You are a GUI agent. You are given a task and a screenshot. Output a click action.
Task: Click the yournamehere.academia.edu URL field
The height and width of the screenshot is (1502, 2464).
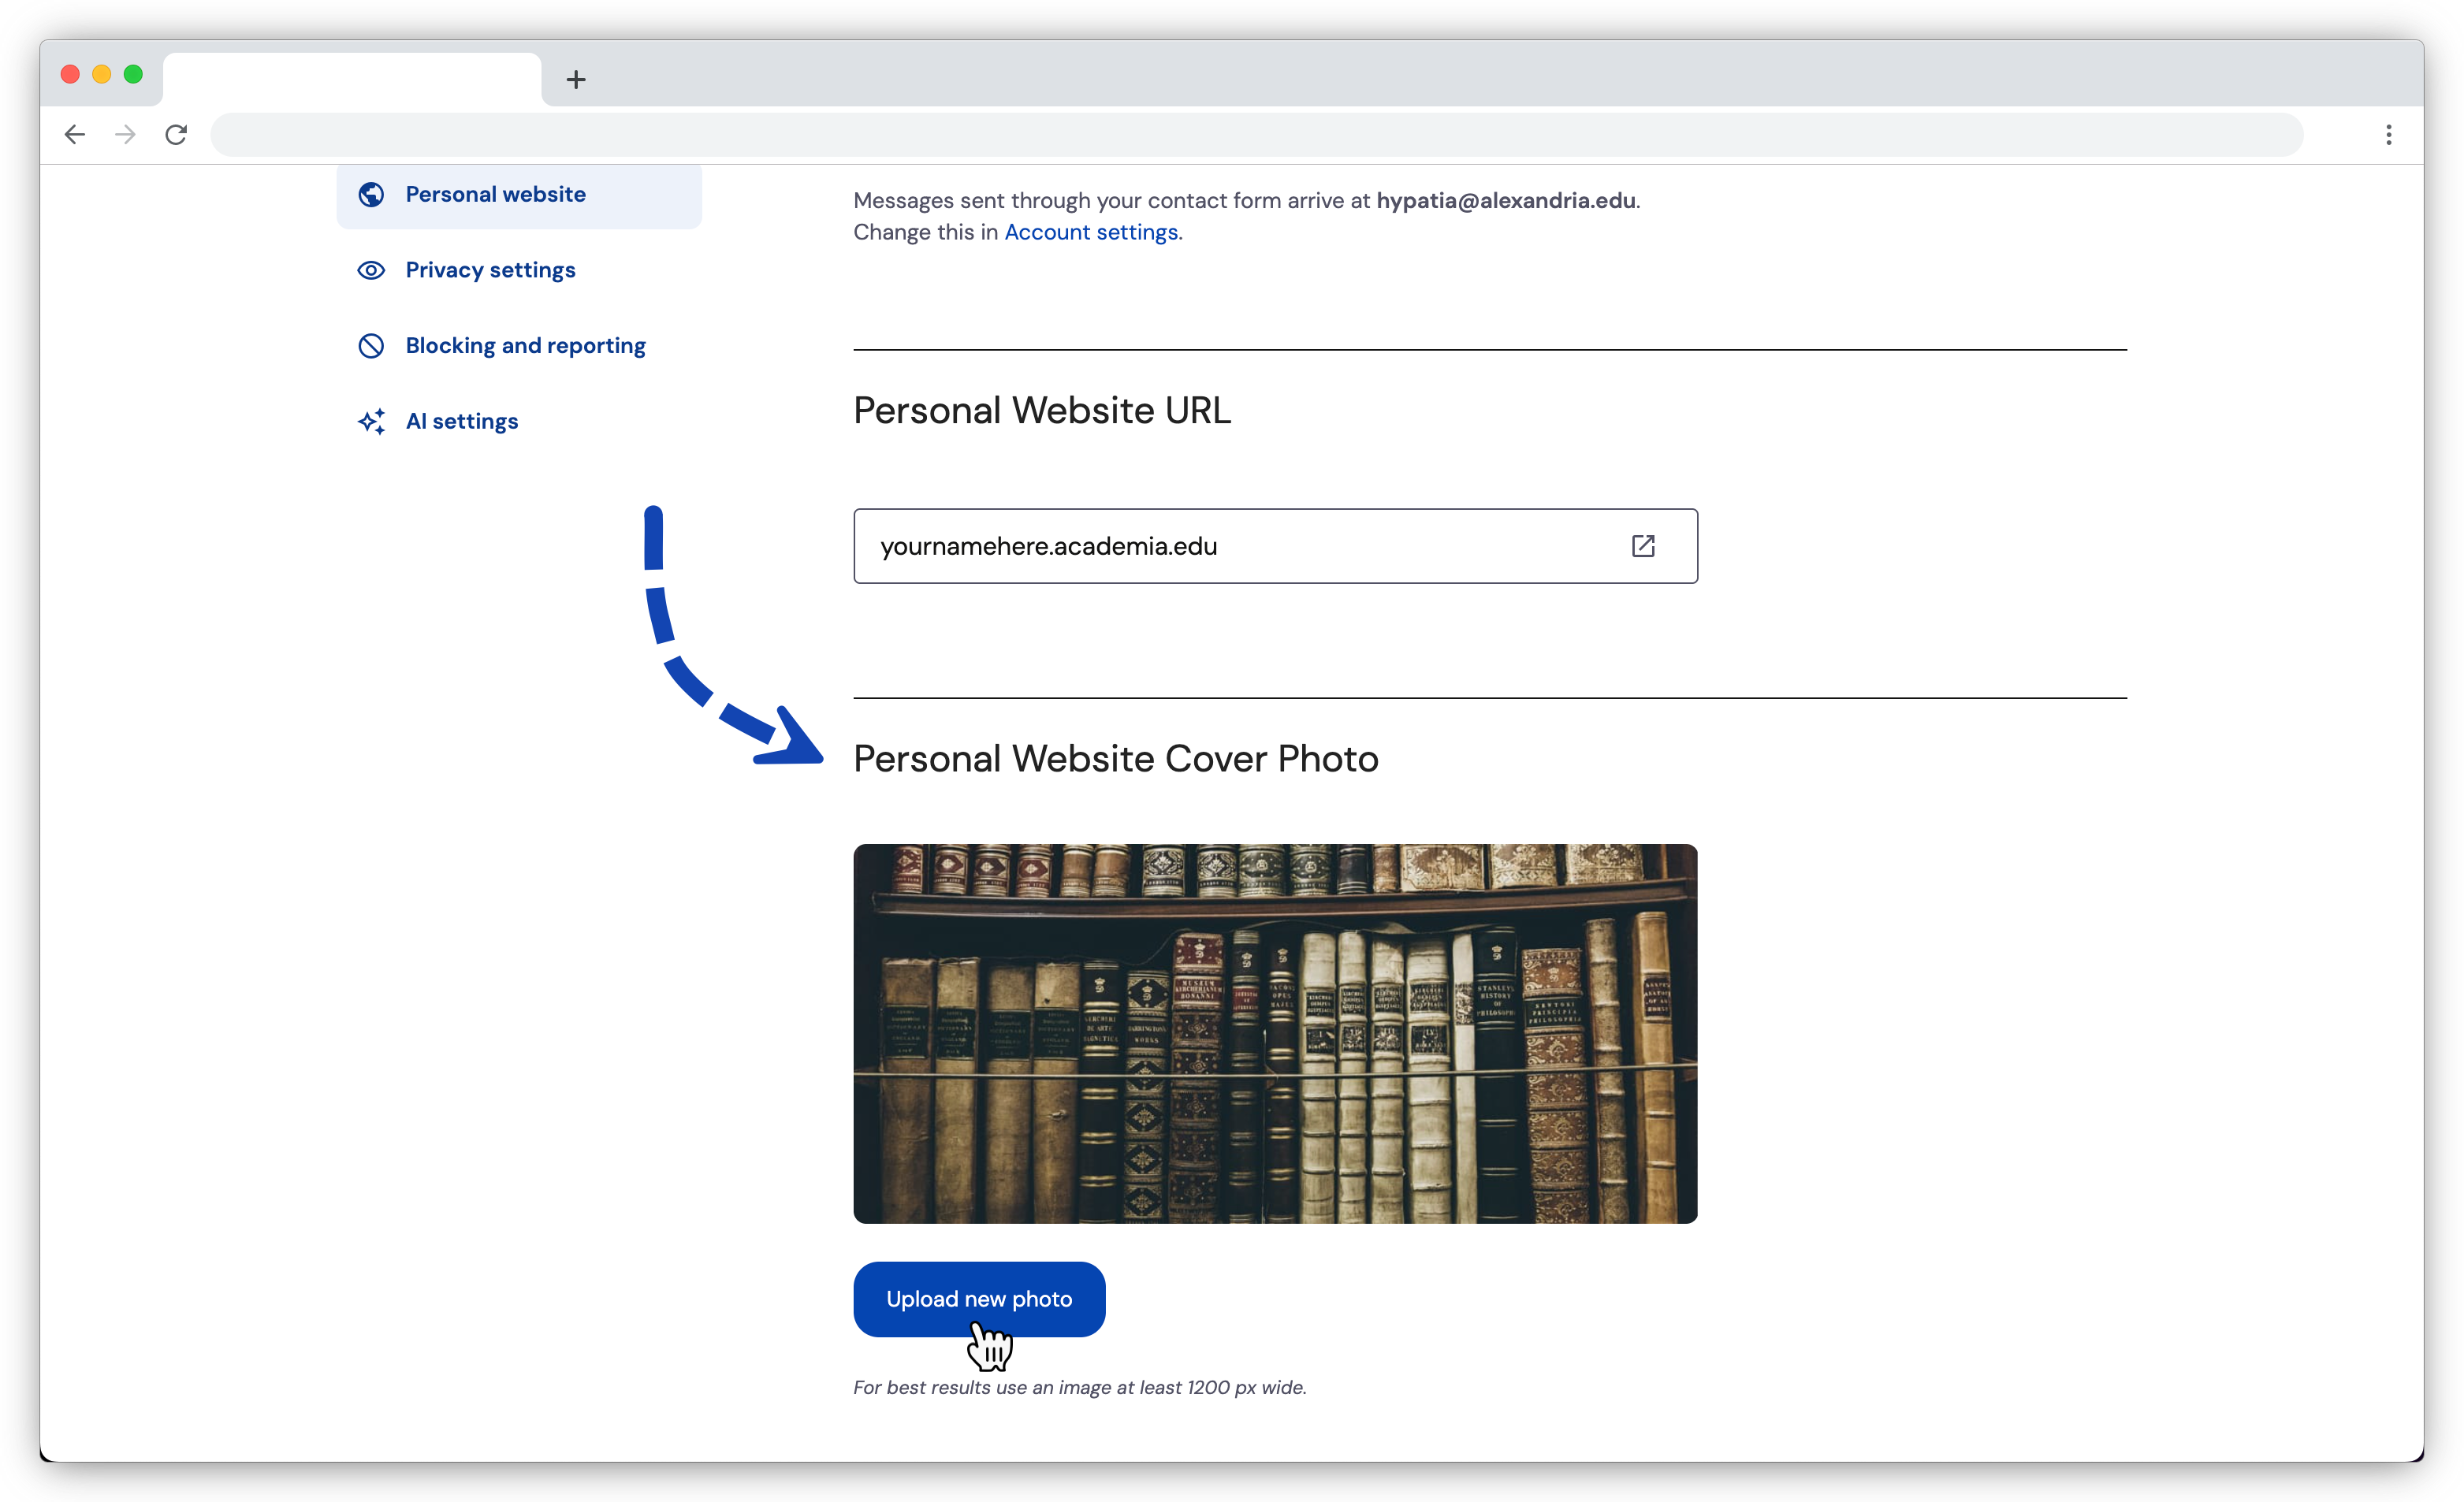pyautogui.click(x=1275, y=546)
